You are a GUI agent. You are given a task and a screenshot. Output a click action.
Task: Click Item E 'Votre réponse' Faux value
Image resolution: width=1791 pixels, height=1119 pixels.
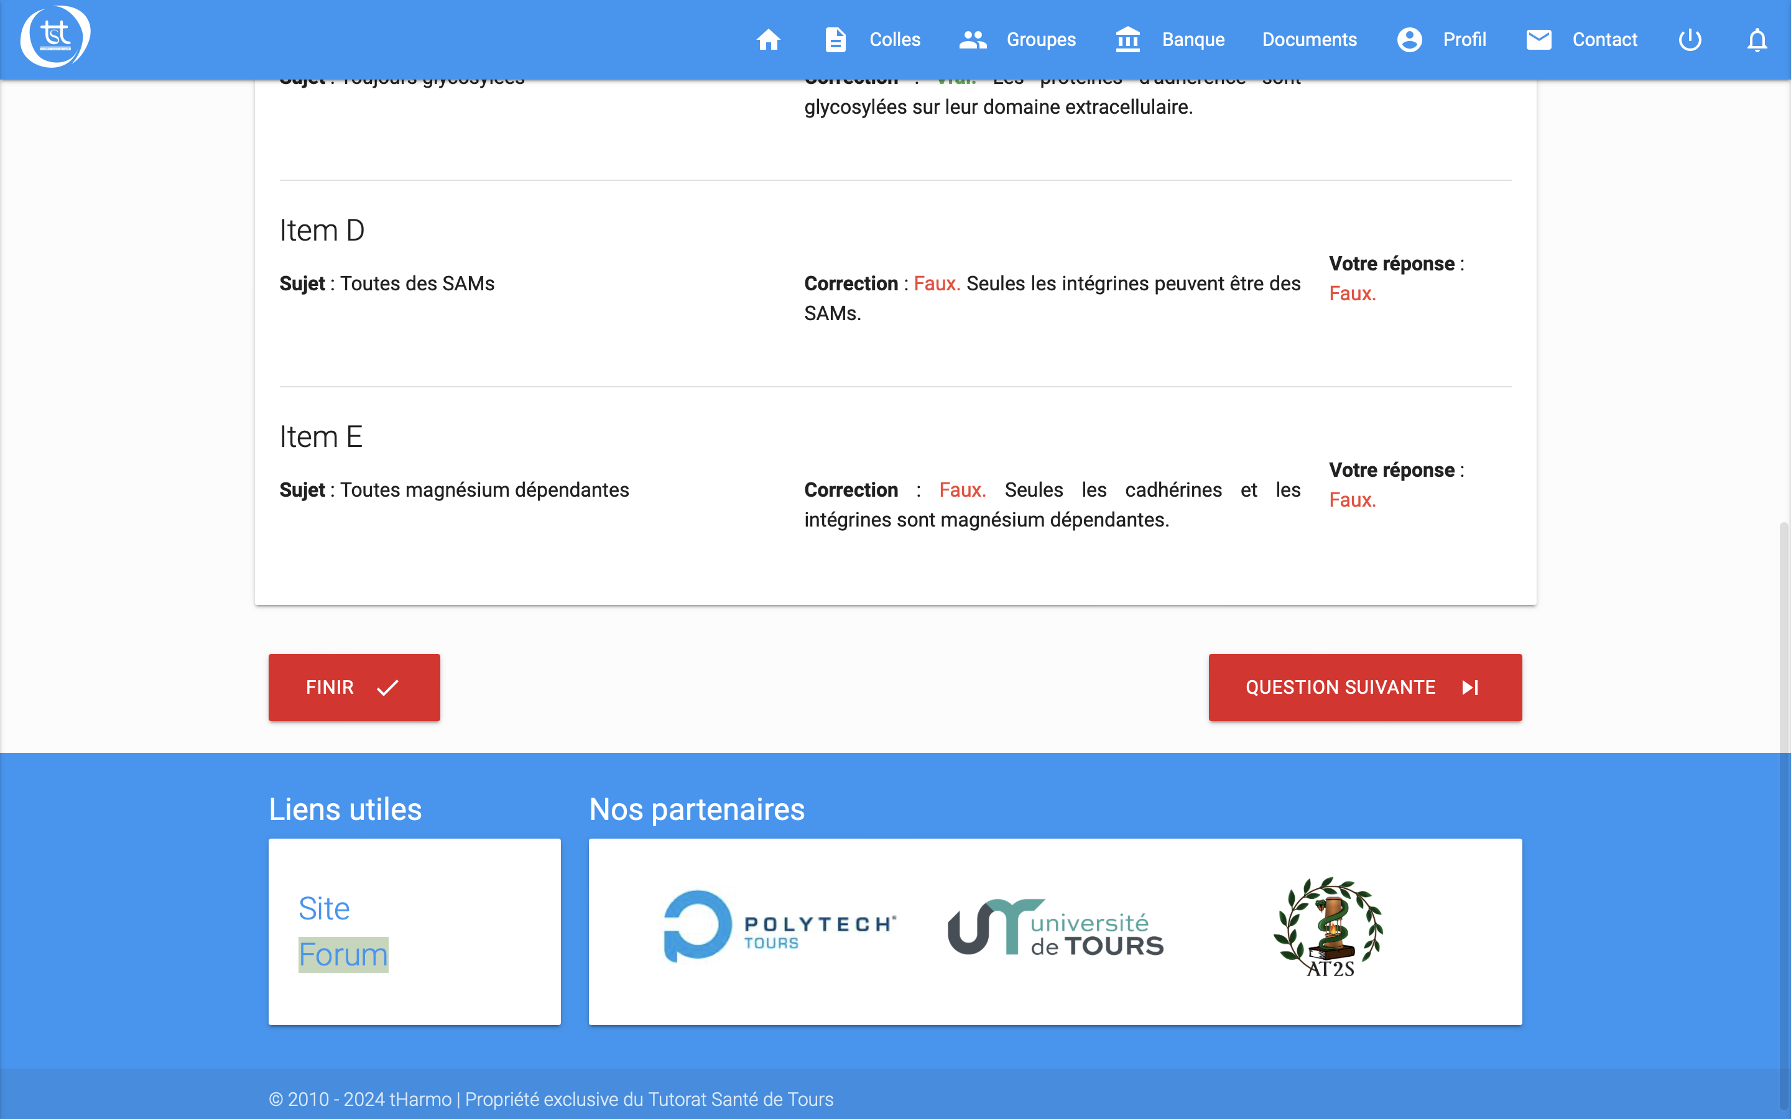coord(1352,500)
